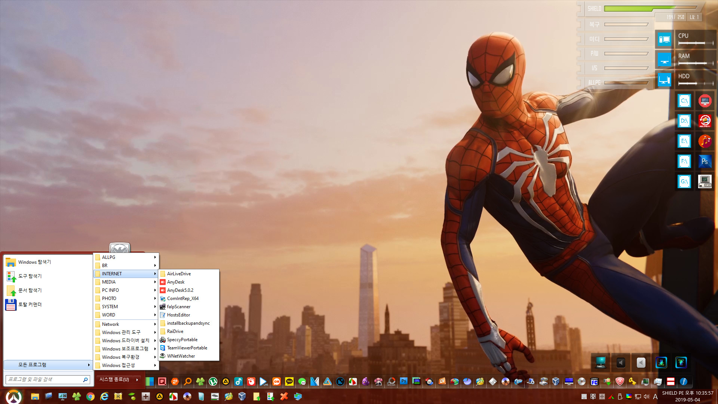Open Windows 복구환경 folder
Image resolution: width=718 pixels, height=404 pixels.
[x=126, y=357]
